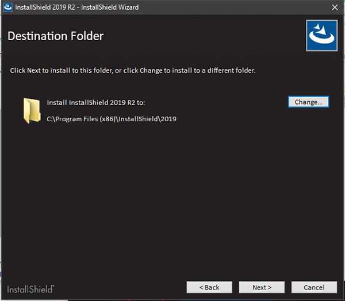
Task: Click the 'Install InstallShield 2019 R2 to:' label
Action: coord(96,103)
